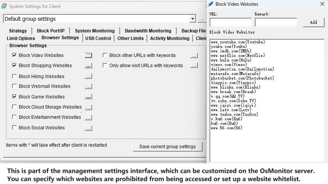Viewport: 328px width, 184px height.
Task: Open USB Control tab
Action: click(98, 38)
